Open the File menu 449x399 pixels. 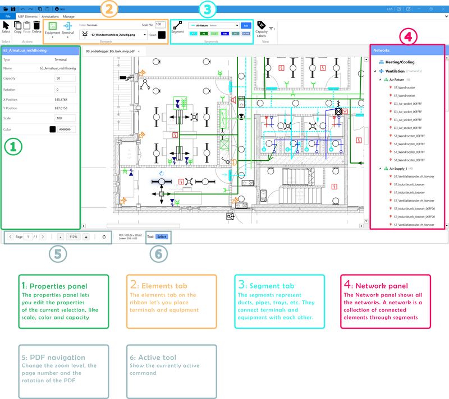pos(7,17)
